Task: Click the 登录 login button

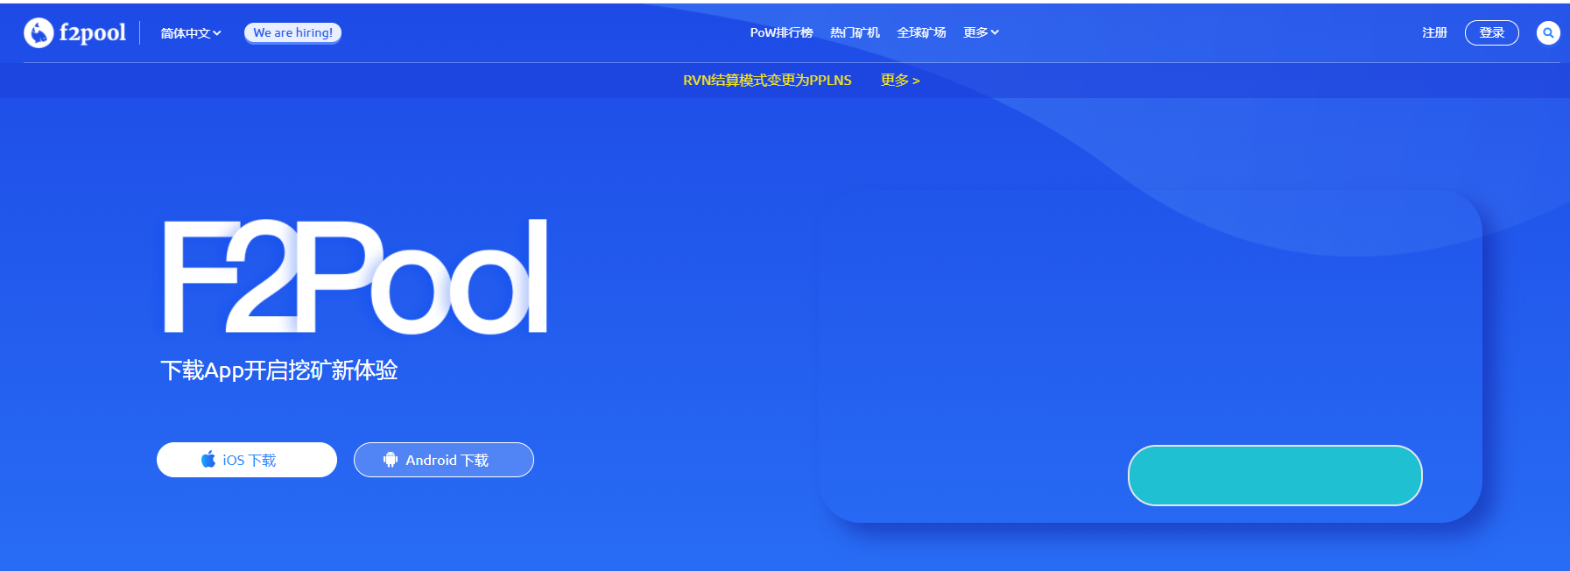Action: coord(1492,32)
